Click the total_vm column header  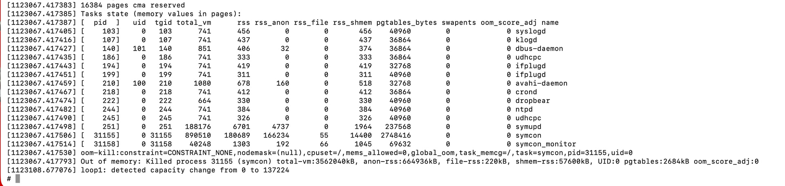(x=194, y=23)
